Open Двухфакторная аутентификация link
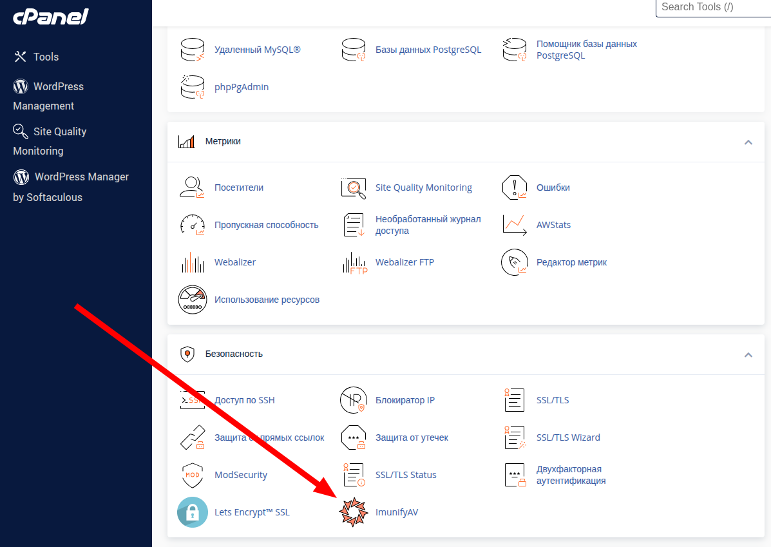The height and width of the screenshot is (547, 771). [x=571, y=475]
